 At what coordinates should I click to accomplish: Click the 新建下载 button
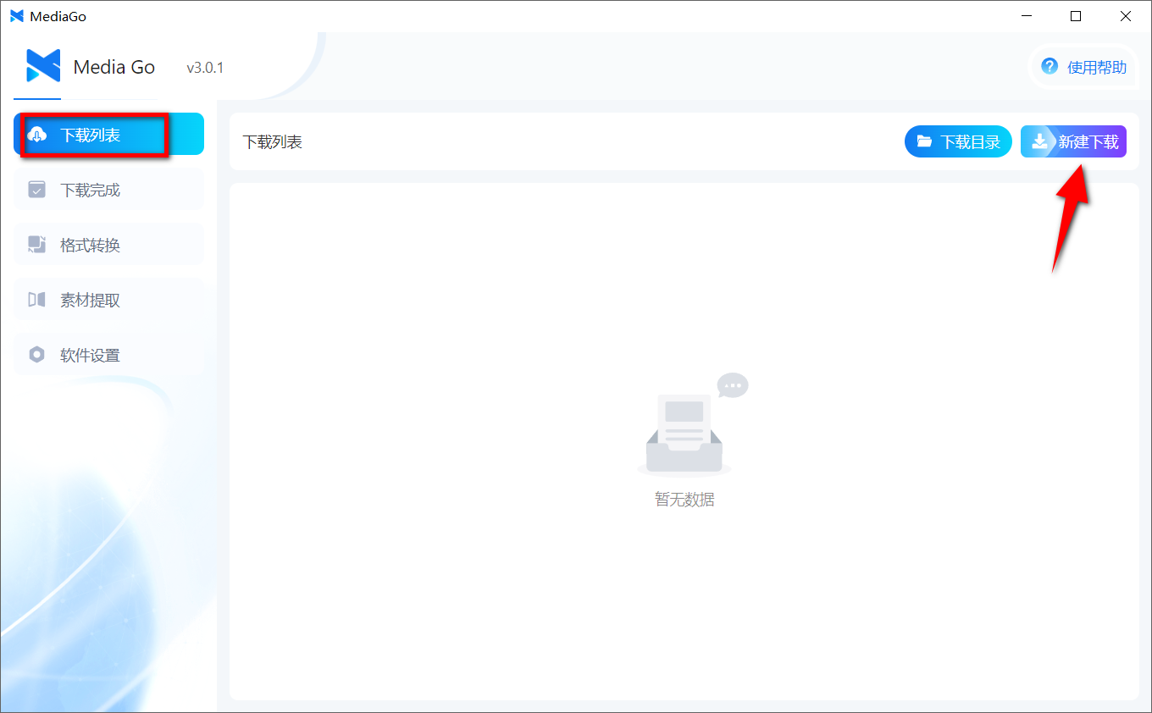1073,142
